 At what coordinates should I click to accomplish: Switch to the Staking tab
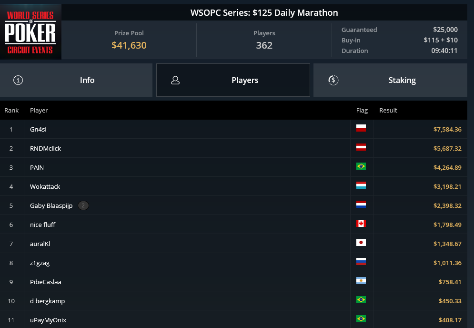(x=390, y=80)
